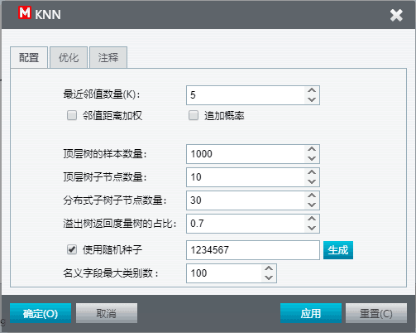Viewport: 416px width, 333px height.
Task: Increase the 顶层树的样本数量 value
Action: point(312,149)
